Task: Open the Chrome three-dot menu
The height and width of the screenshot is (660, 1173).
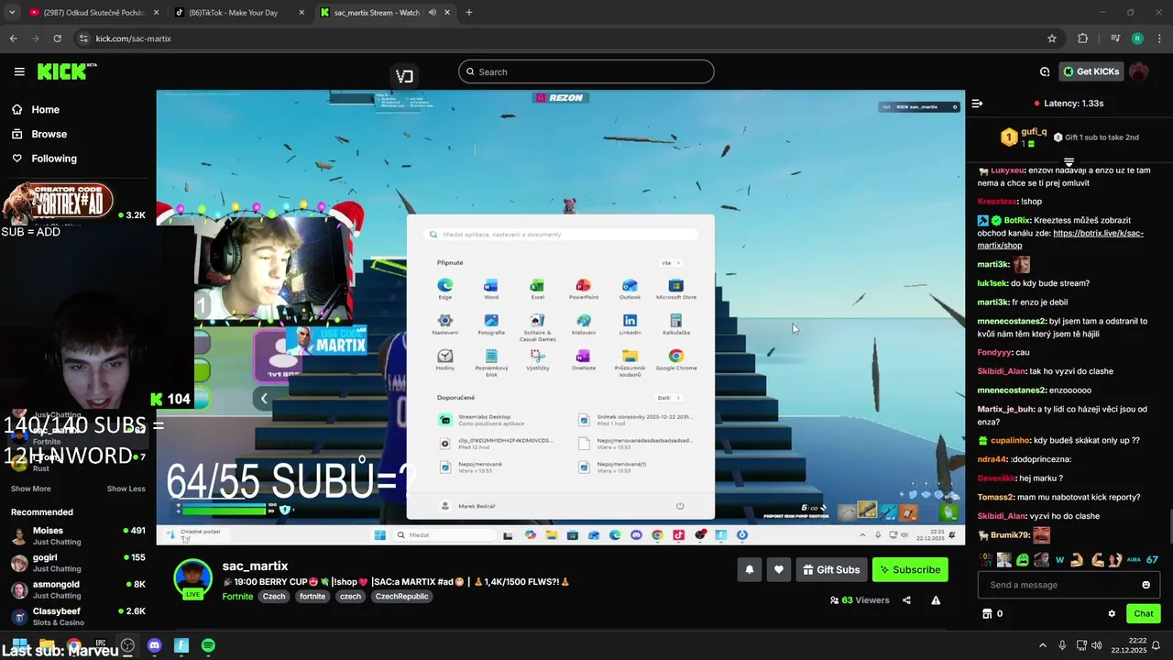Action: 1159,38
